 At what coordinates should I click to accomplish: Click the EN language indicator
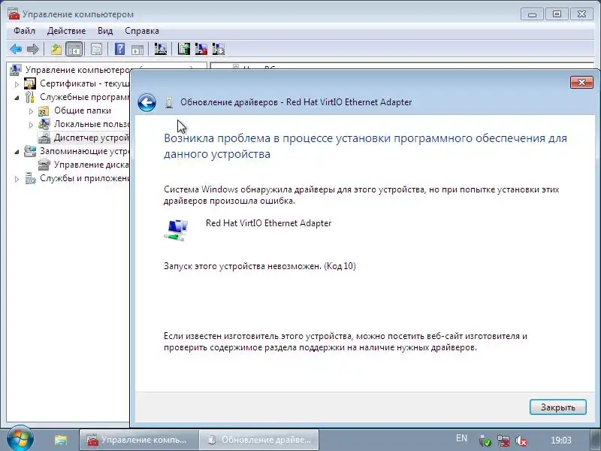462,438
